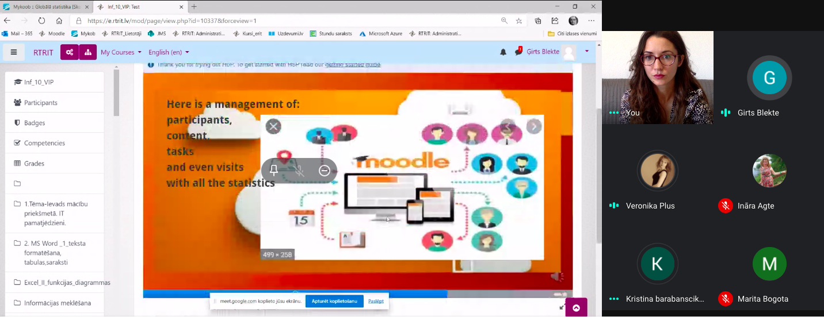The width and height of the screenshot is (824, 320).
Task: Add page to favorites star
Action: pyautogui.click(x=518, y=20)
